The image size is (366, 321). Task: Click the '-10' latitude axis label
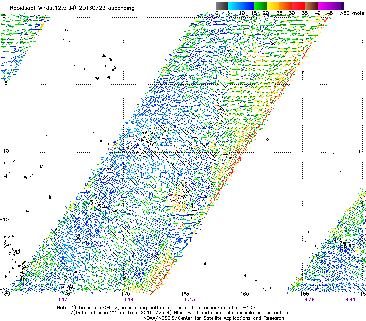(4, 151)
